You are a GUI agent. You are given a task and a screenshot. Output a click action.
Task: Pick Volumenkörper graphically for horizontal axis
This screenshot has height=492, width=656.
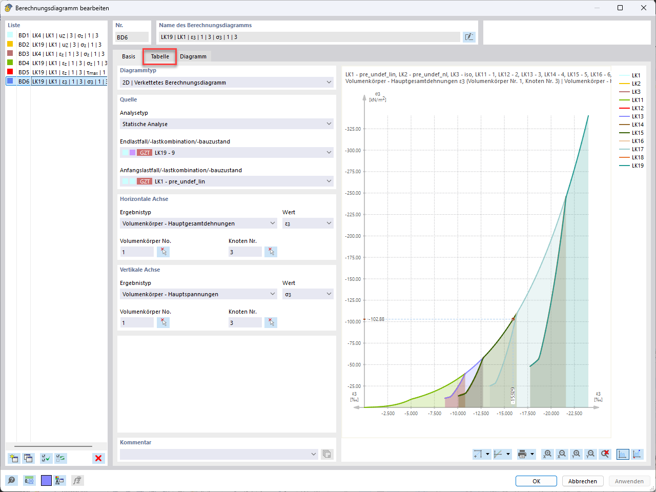[x=163, y=252]
